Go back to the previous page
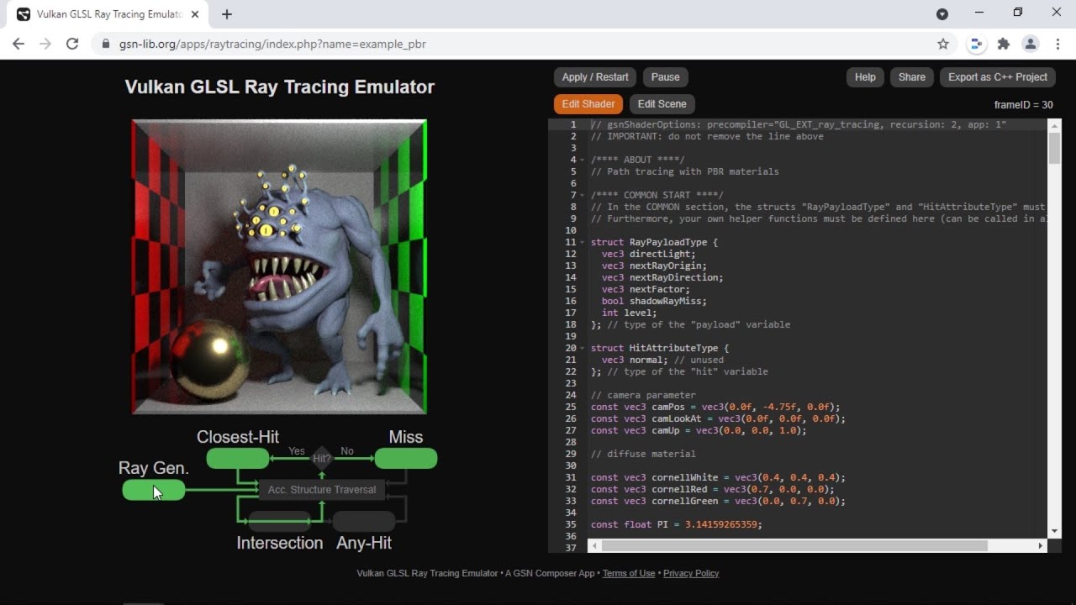The image size is (1076, 605). coord(18,44)
